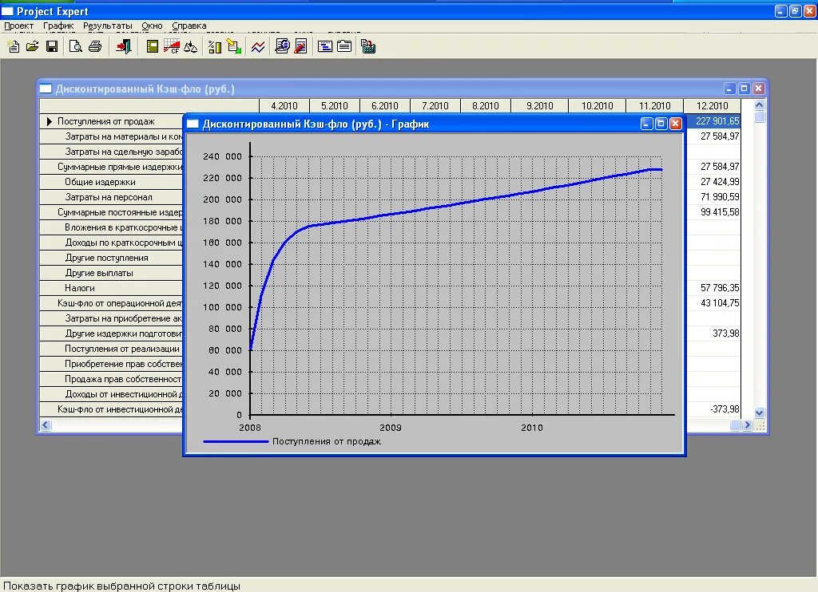Maximize the График chart window
This screenshot has height=592, width=818.
click(x=661, y=124)
